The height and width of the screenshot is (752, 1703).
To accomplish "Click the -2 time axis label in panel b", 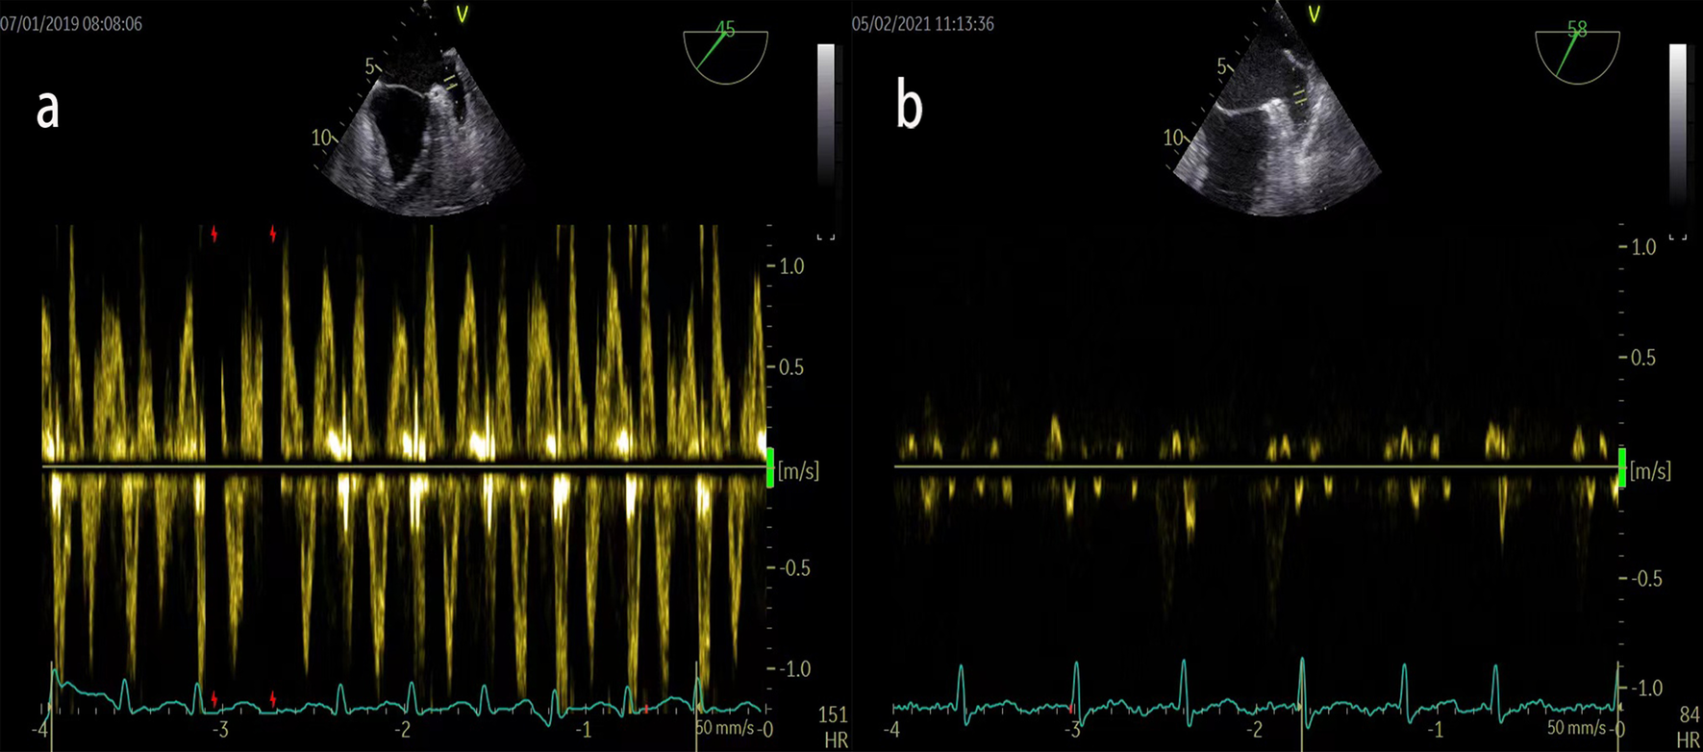I will pos(1253,729).
